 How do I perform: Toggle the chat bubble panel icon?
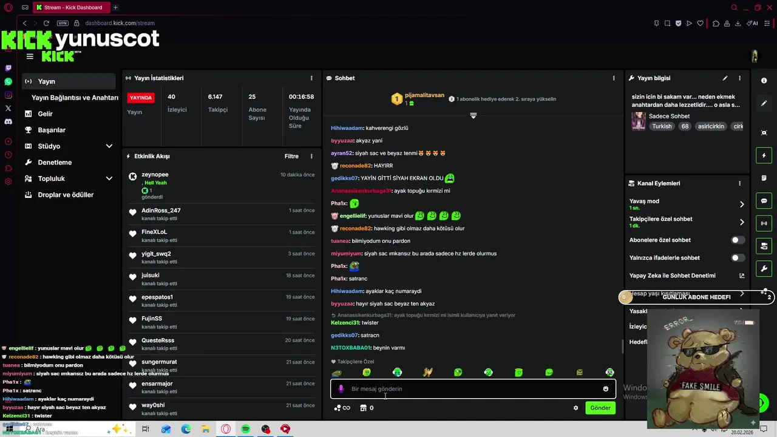(764, 201)
